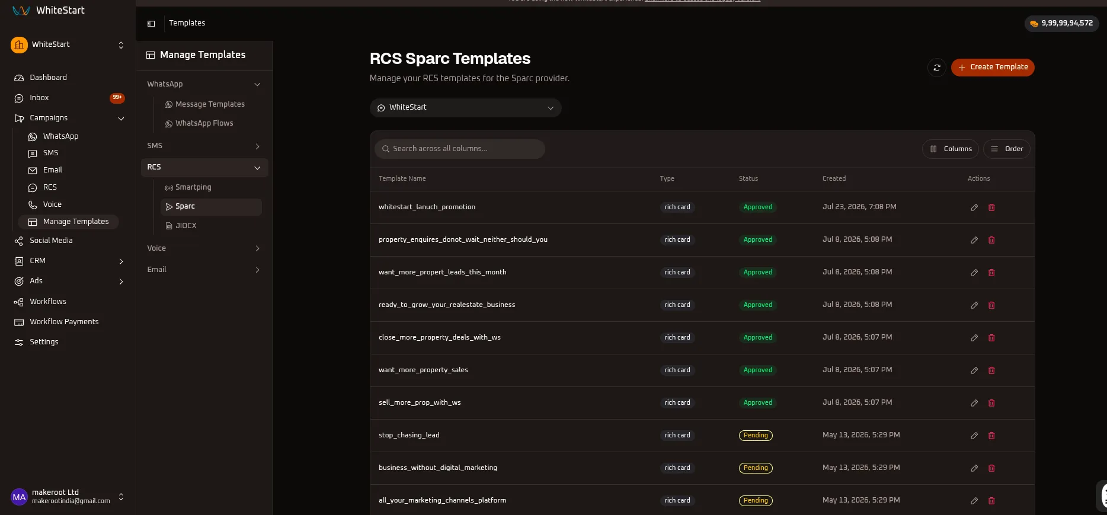Delete the ready_to_grow_your_realestate_business template
This screenshot has height=515, width=1107.
pos(991,305)
